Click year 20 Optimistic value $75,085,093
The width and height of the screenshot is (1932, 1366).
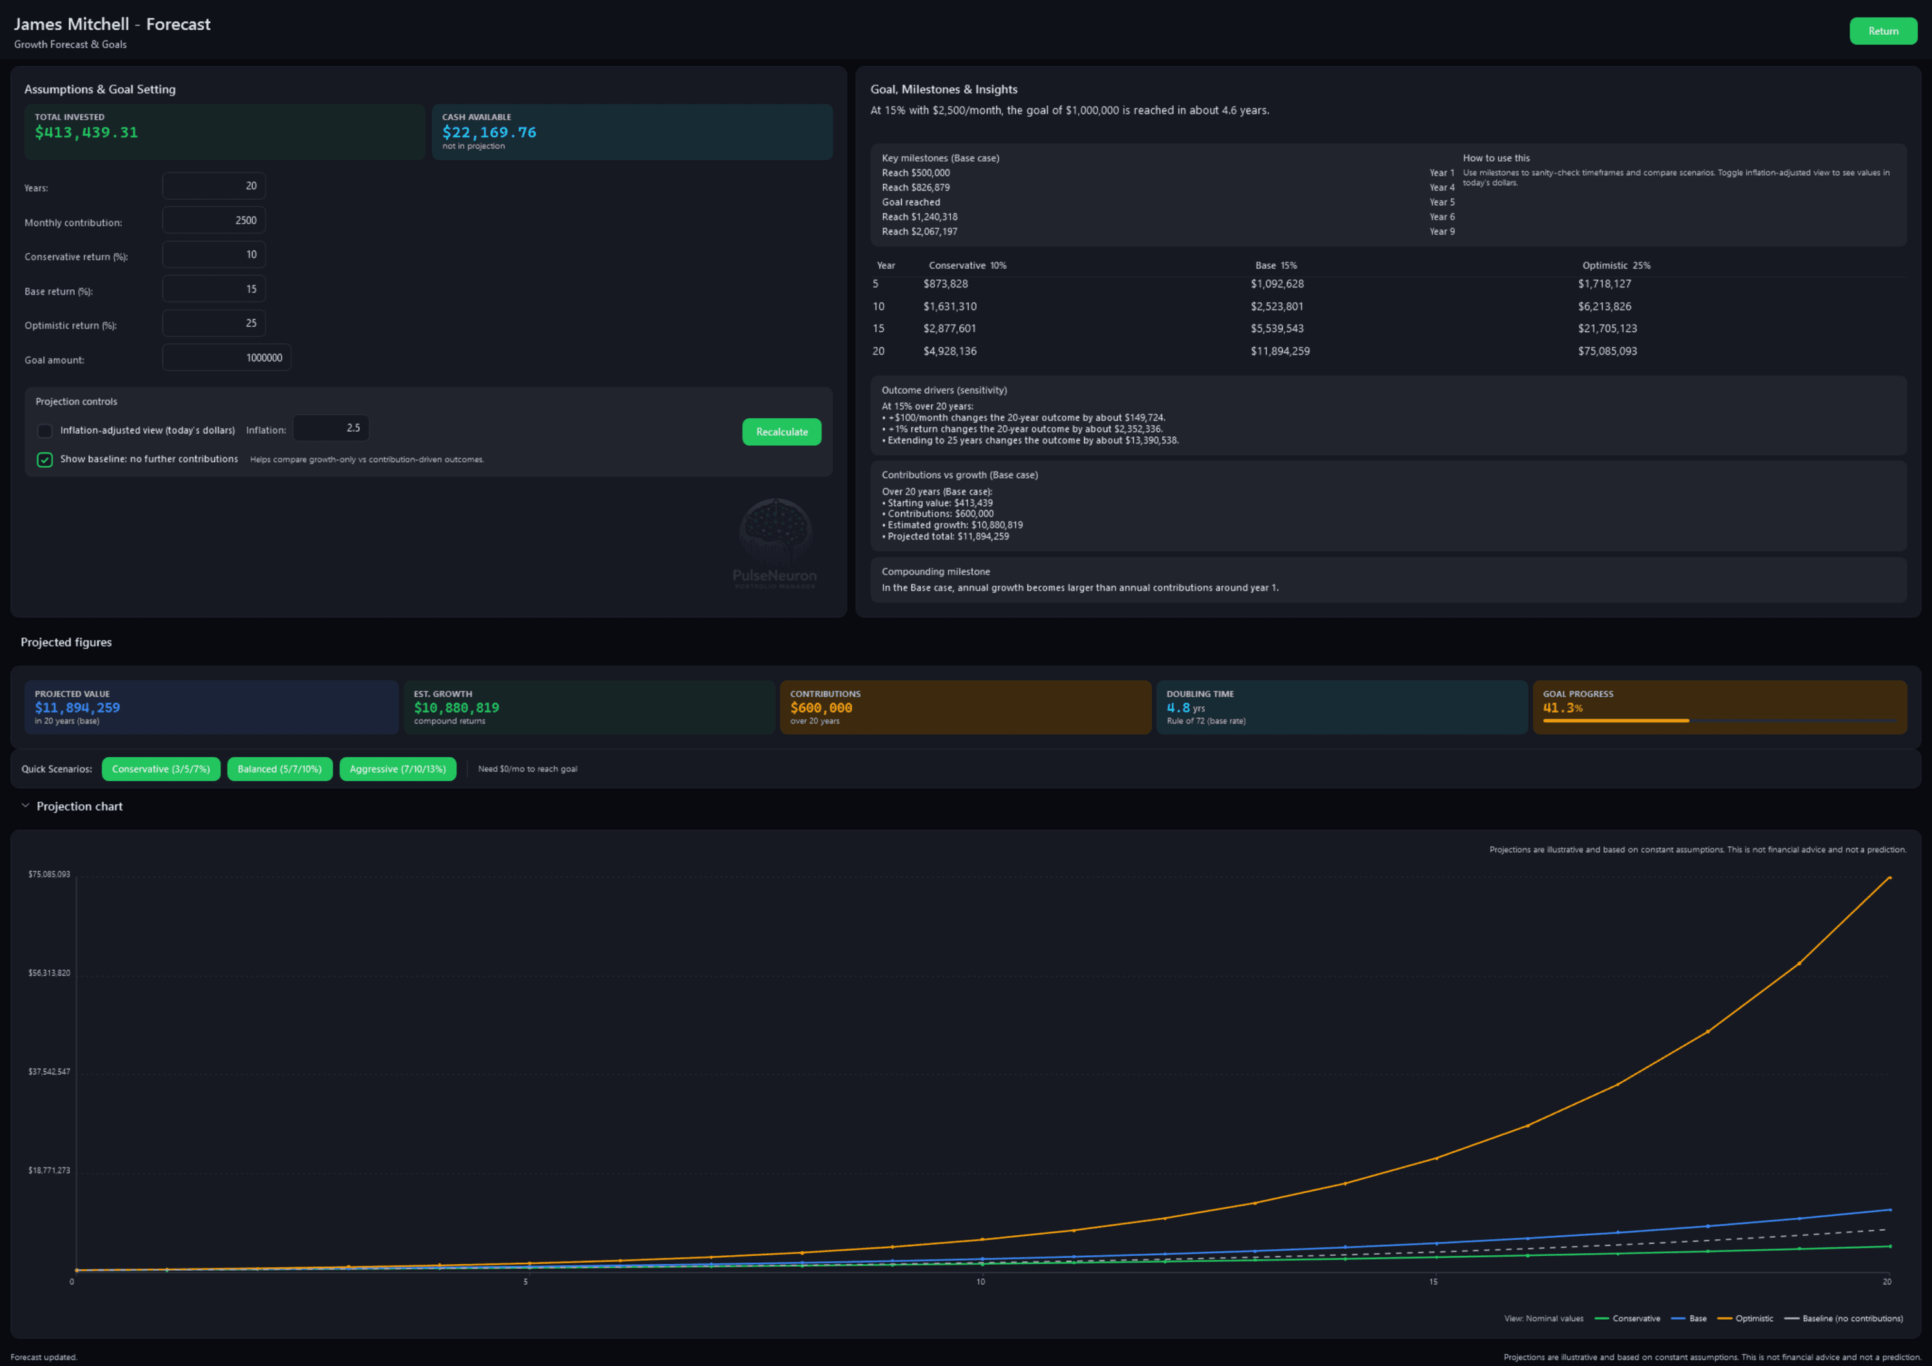[x=1607, y=352]
